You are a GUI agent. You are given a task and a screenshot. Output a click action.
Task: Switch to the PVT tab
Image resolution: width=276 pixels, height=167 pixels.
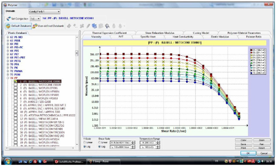point(121,37)
